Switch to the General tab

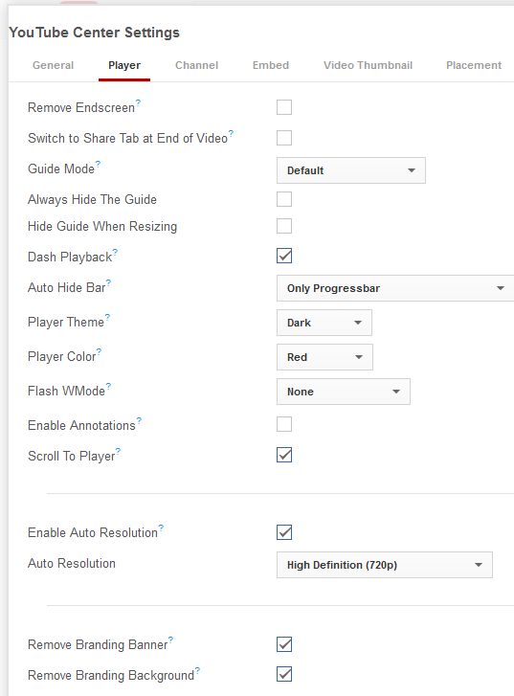(54, 65)
